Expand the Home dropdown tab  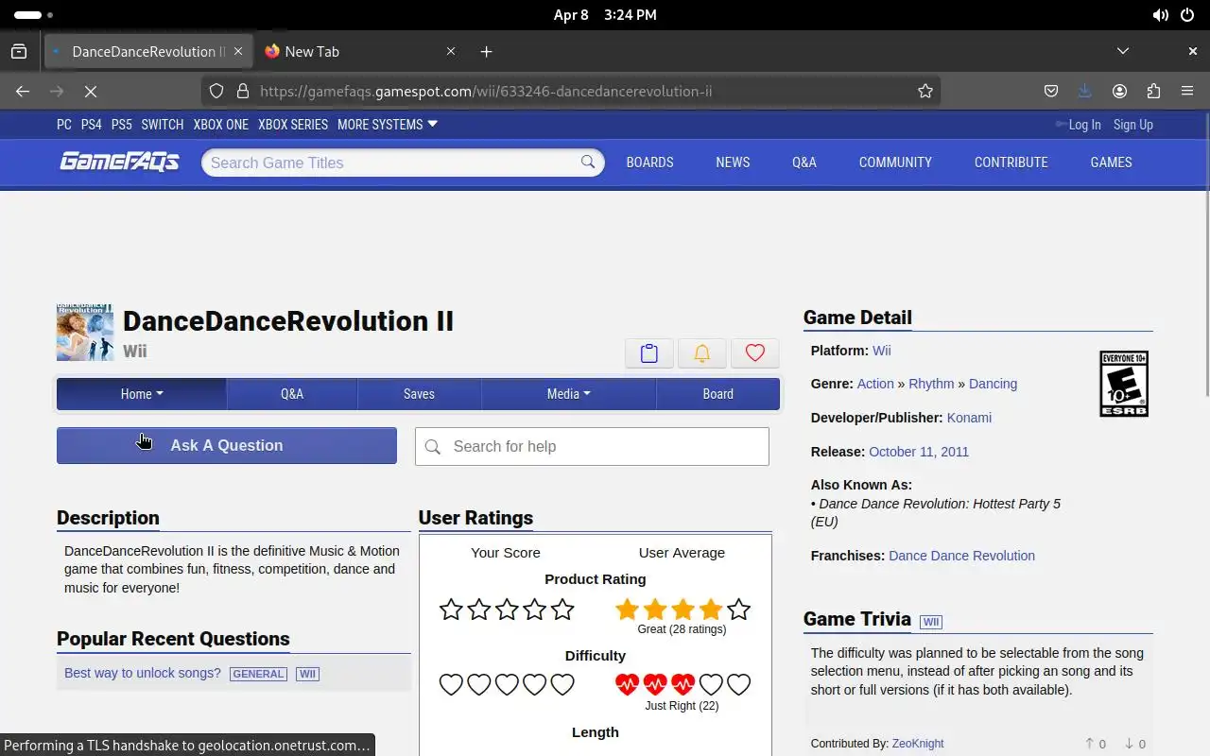pyautogui.click(x=142, y=394)
